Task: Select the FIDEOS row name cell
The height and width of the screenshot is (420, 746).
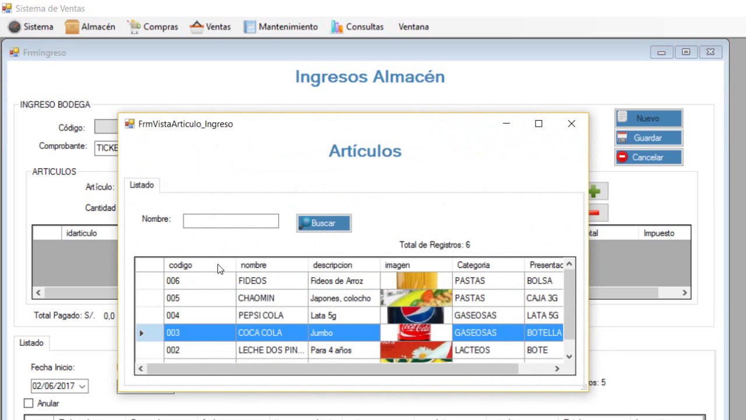Action: tap(272, 281)
